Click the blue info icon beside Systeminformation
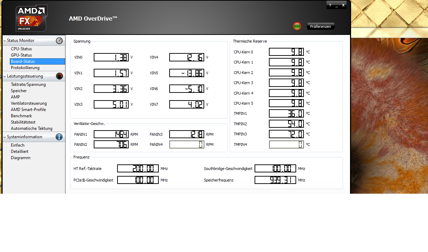 point(59,137)
